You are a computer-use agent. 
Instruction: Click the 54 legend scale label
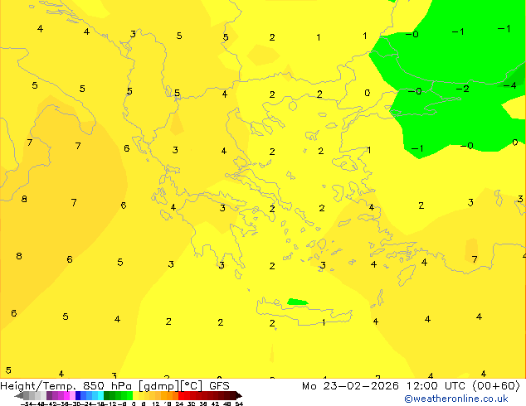point(239,404)
